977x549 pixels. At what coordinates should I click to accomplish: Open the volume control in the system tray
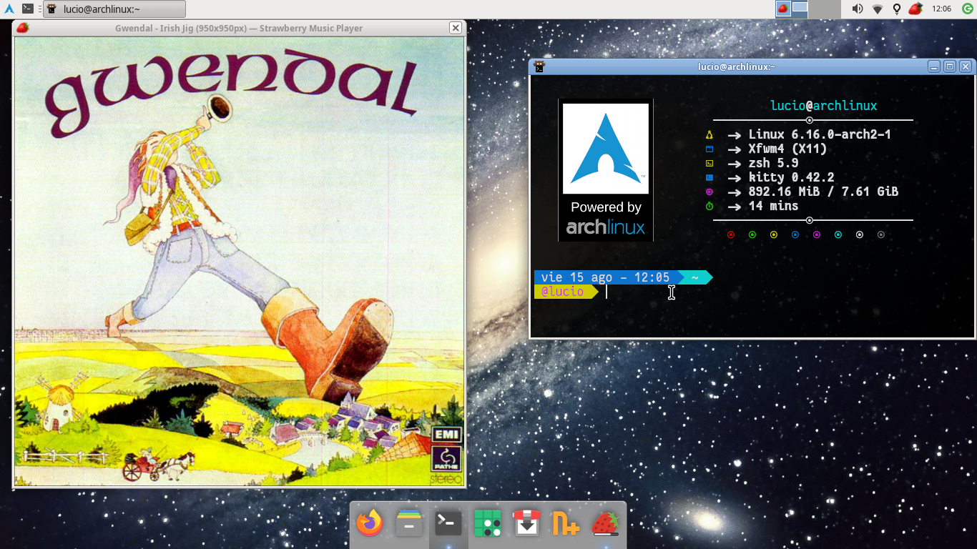pos(857,9)
